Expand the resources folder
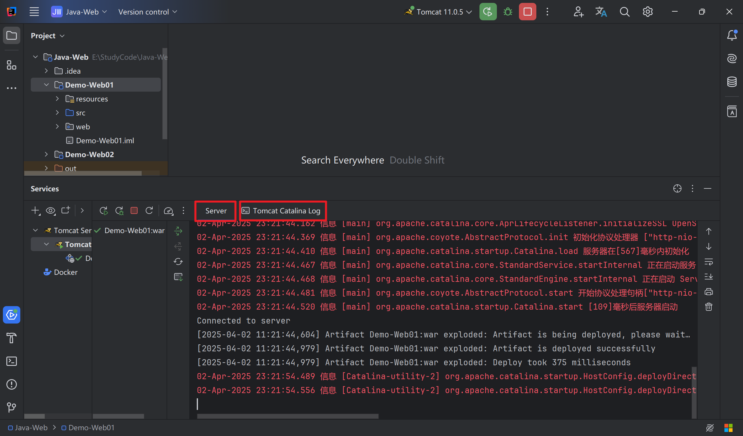743x436 pixels. click(x=57, y=99)
